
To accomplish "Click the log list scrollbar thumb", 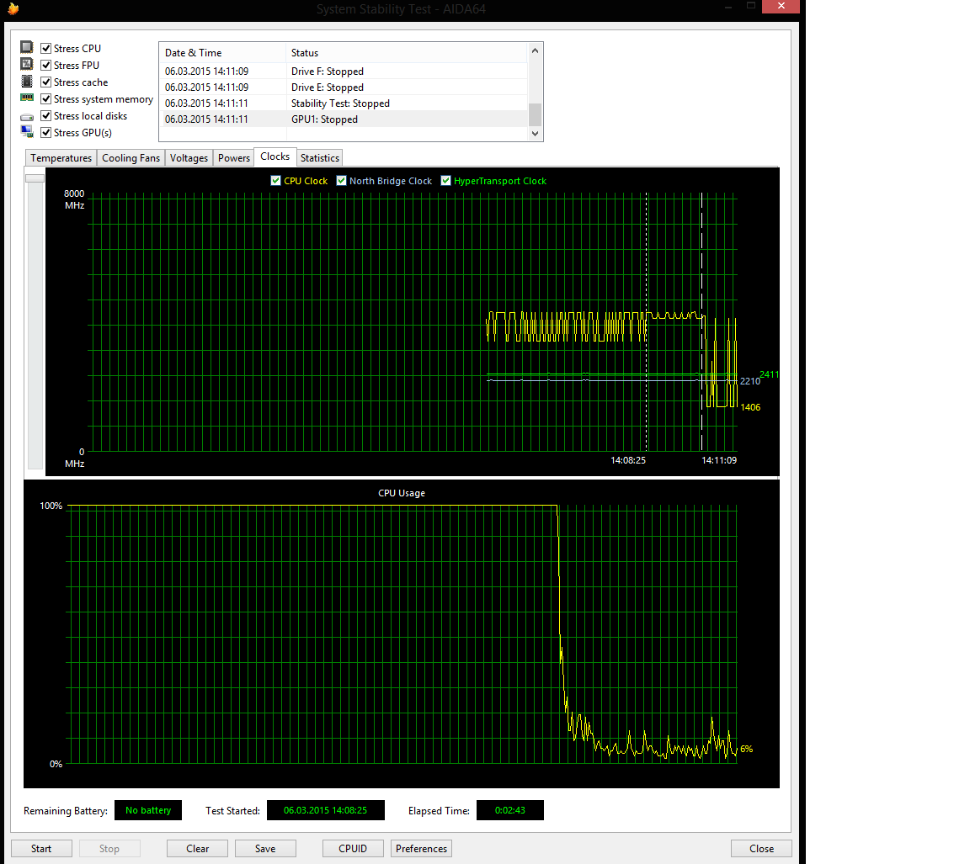I will (536, 114).
